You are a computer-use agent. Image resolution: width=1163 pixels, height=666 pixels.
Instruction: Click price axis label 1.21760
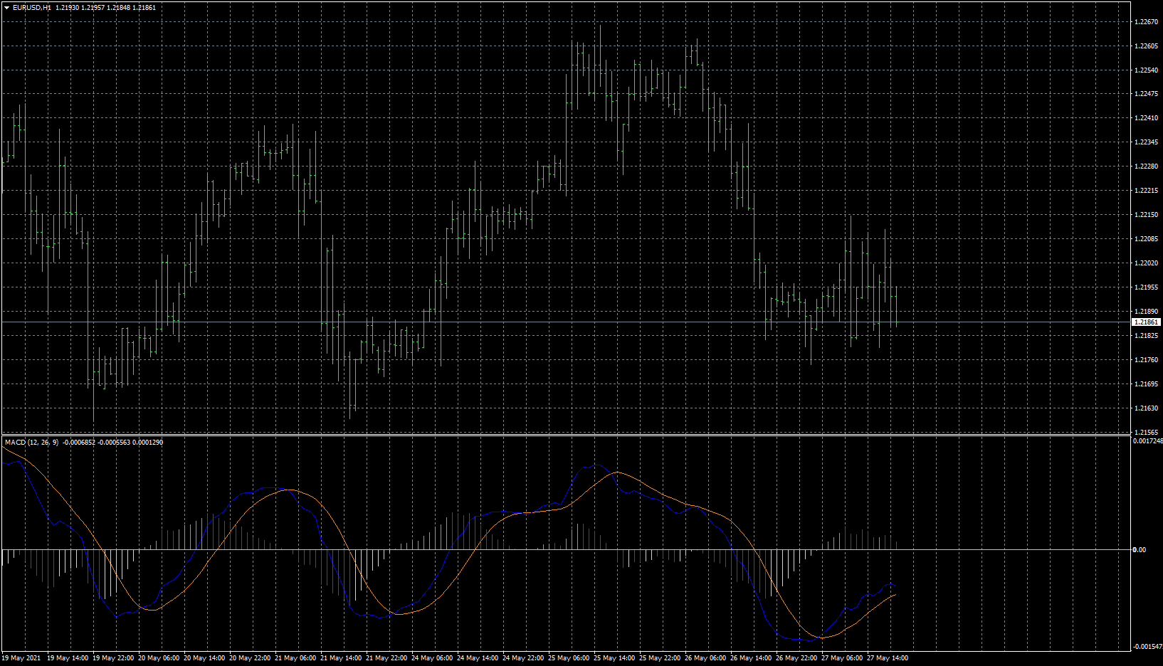pos(1146,360)
